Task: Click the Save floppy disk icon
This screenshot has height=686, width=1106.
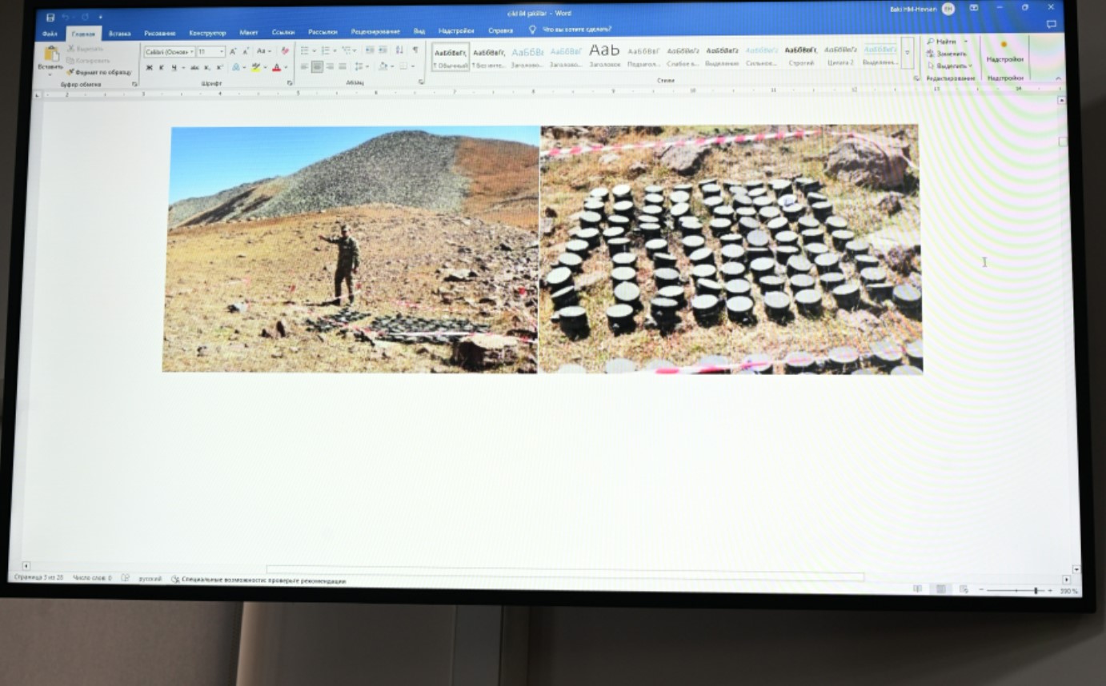Action: (x=50, y=17)
